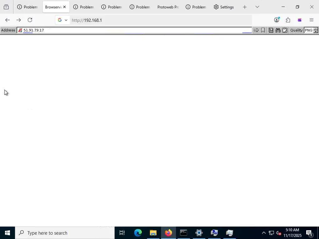
Task: Switch to the Problem tab right of Browservice
Action: coord(83,7)
